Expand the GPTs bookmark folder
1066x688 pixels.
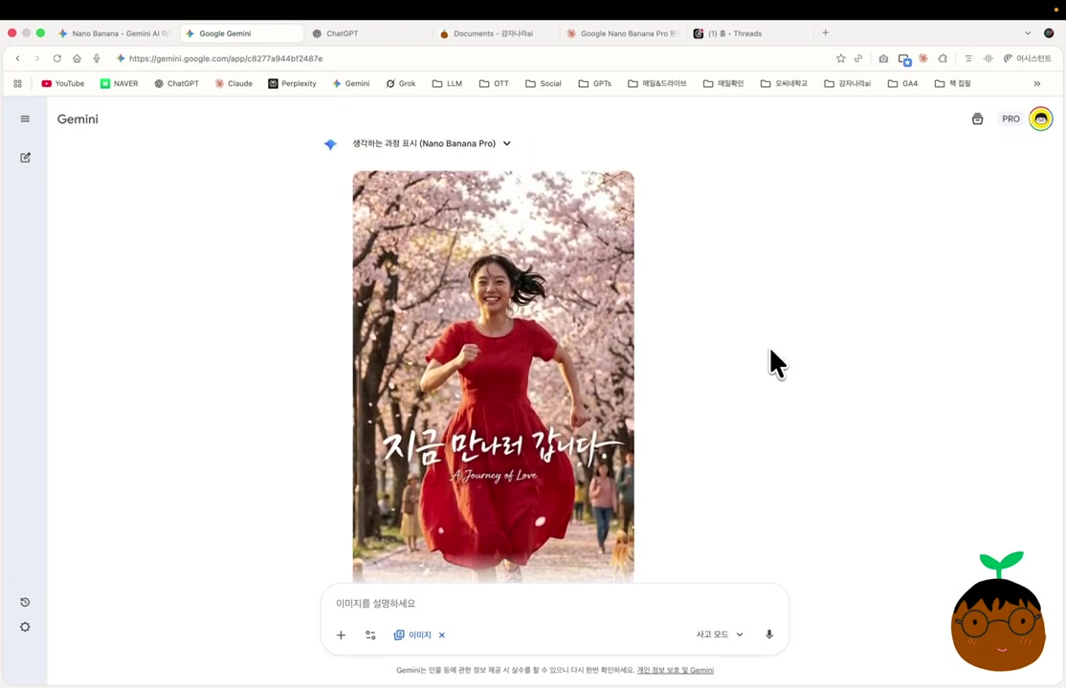click(595, 83)
